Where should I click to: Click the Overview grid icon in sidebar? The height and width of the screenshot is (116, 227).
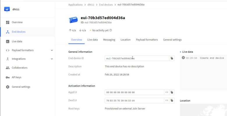point(8,22)
